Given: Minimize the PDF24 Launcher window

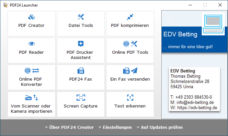Looking at the screenshot, I should (190, 5).
